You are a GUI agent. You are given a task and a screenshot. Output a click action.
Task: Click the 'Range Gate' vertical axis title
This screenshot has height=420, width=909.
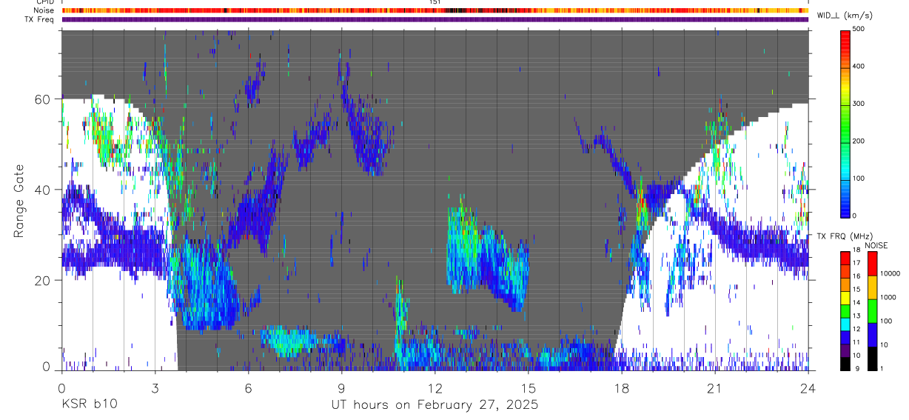point(19,201)
